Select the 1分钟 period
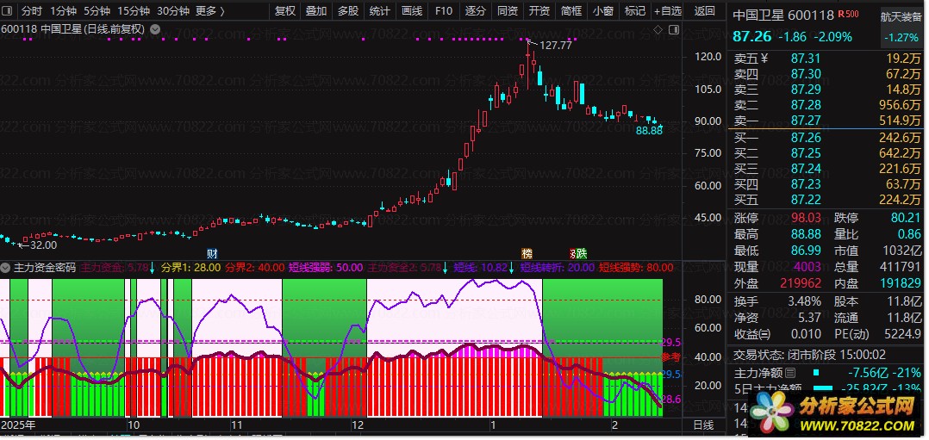The width and height of the screenshot is (929, 440). [x=63, y=10]
